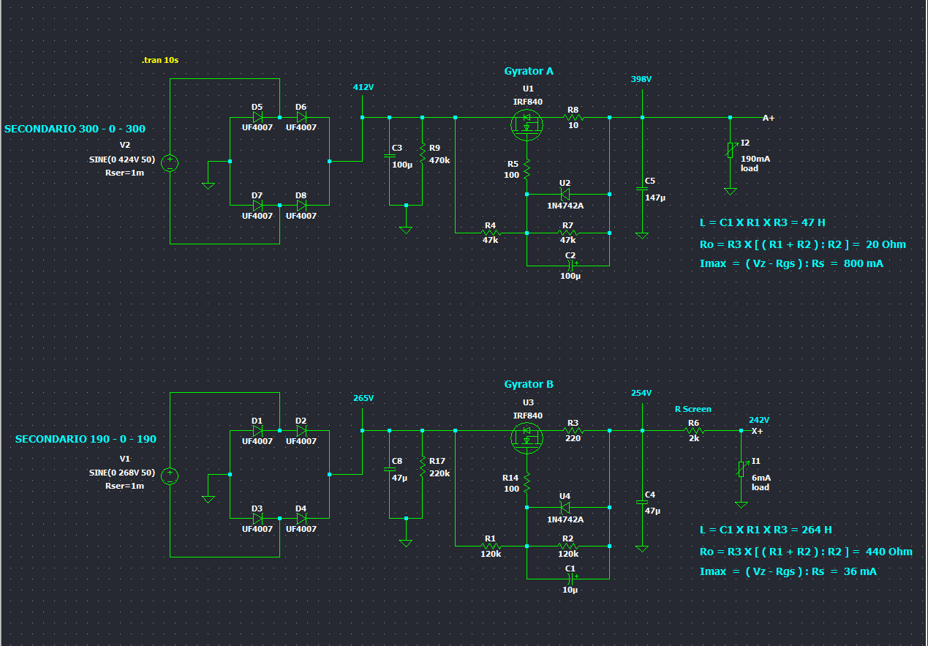Select the I2 current load symbol
The image size is (928, 646).
click(730, 150)
